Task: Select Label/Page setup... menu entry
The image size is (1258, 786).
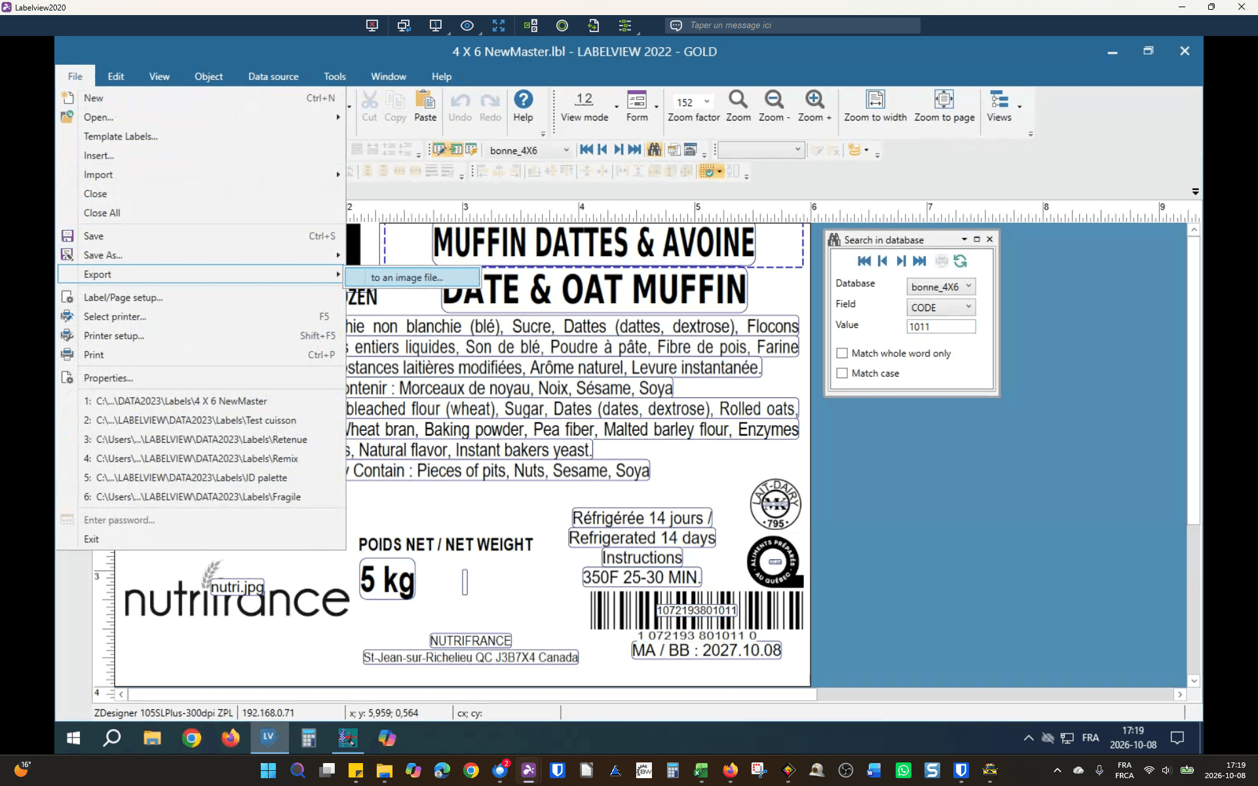Action: (200, 297)
